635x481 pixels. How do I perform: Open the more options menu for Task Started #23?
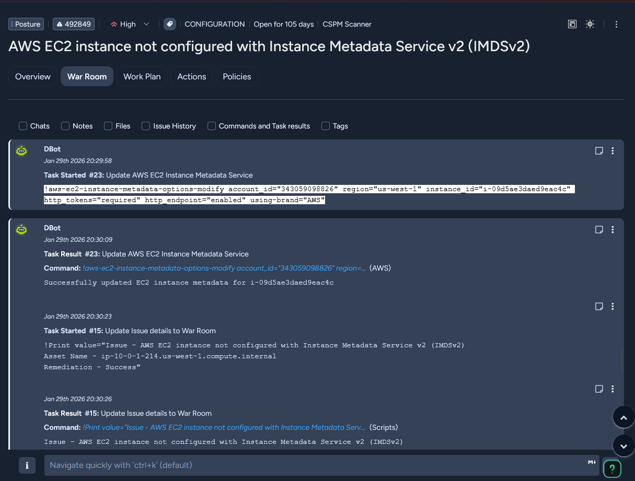click(613, 151)
